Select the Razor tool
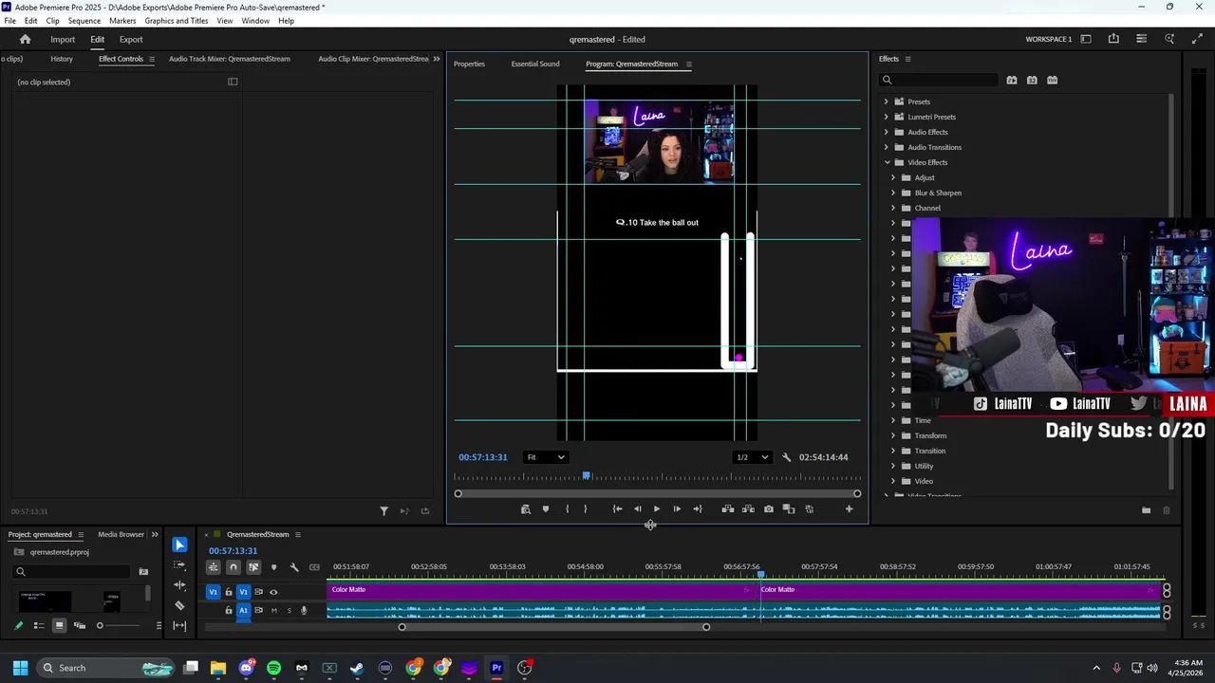Screen dimensions: 1215x683 coord(179,605)
